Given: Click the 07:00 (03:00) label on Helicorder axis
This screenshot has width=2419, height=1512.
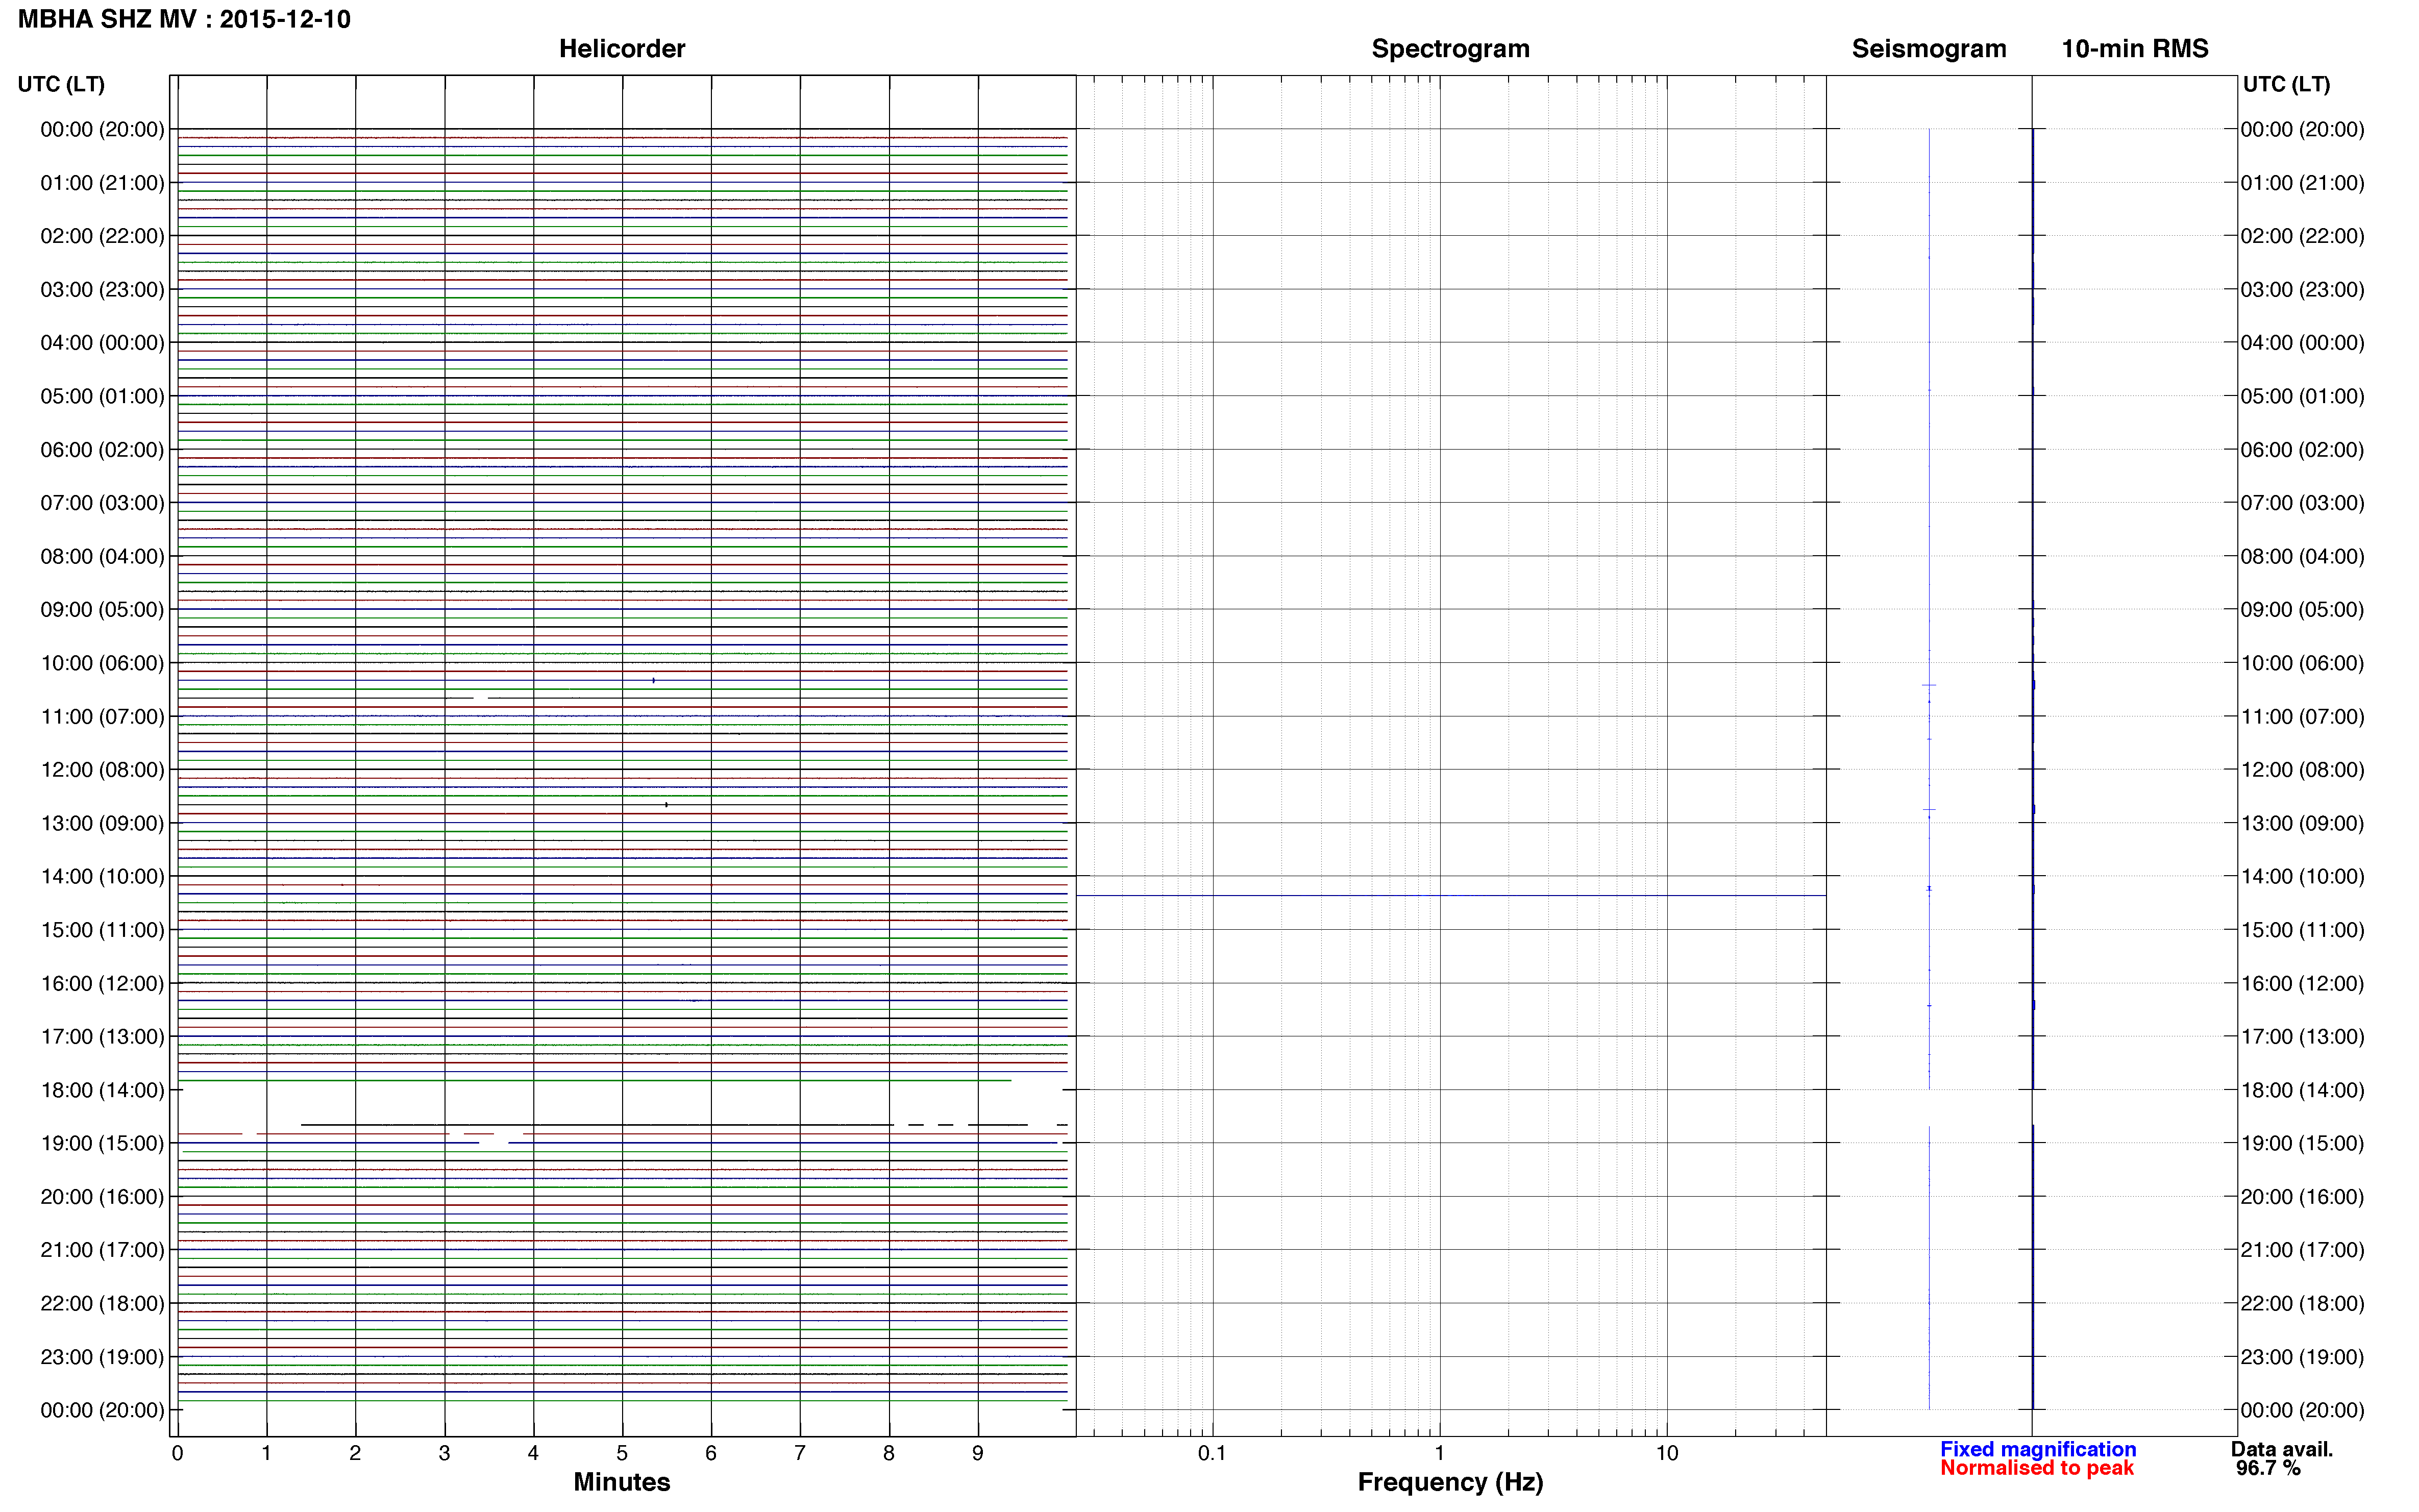Looking at the screenshot, I should click(102, 503).
